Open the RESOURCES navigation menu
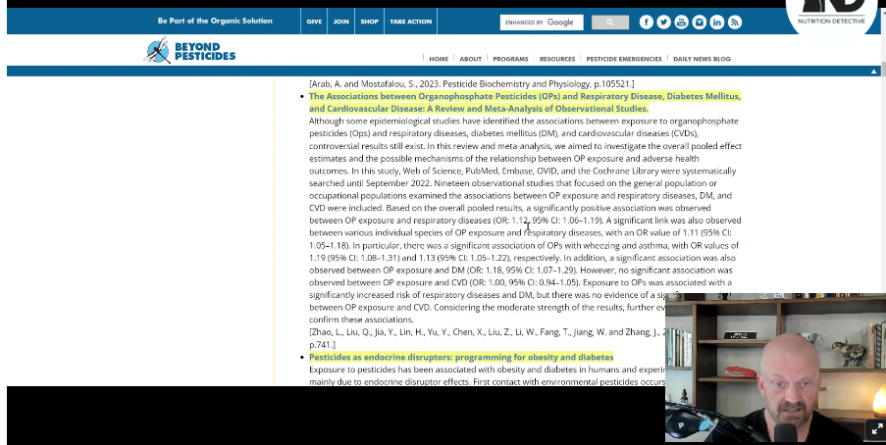This screenshot has width=886, height=445. coord(557,59)
